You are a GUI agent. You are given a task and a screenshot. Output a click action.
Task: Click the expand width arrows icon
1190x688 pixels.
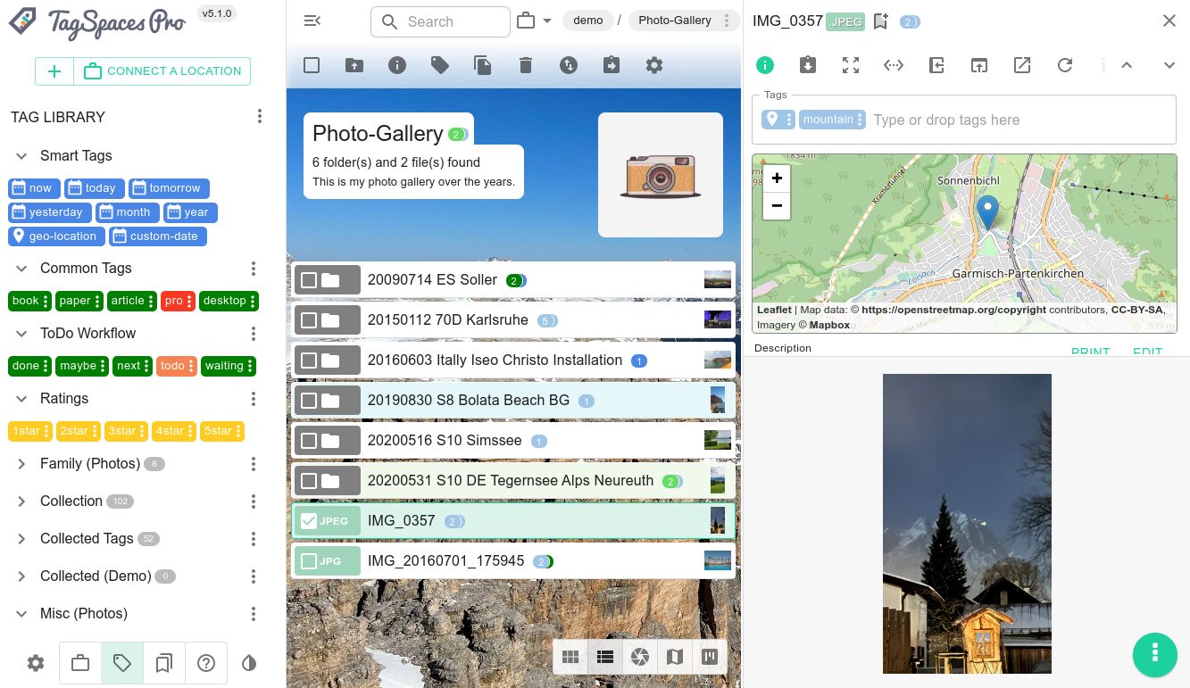(x=894, y=65)
